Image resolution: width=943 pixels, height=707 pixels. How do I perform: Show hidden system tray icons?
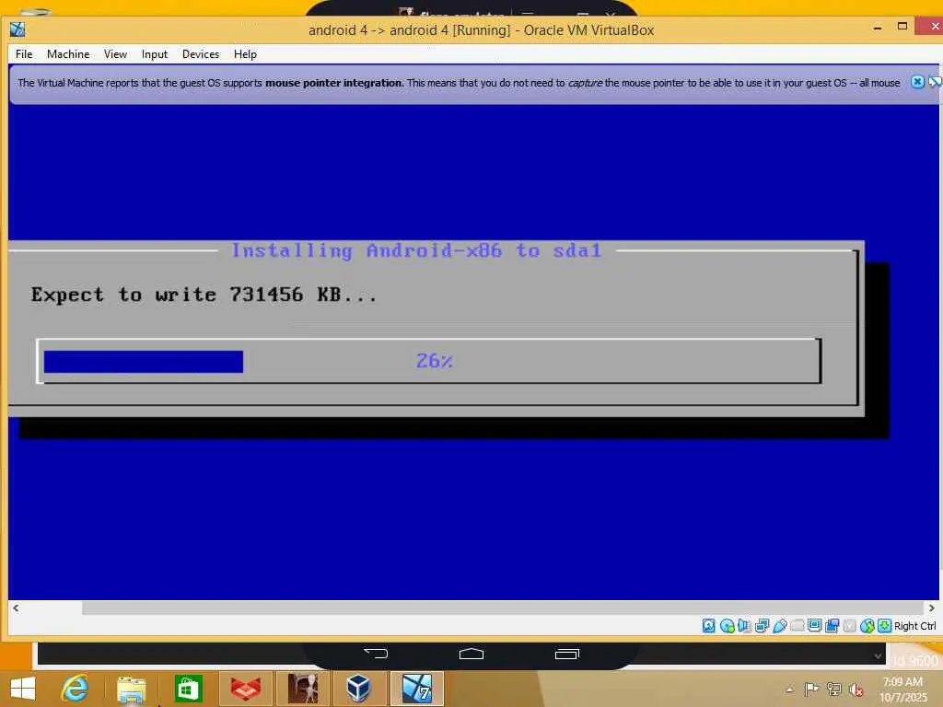[789, 690]
